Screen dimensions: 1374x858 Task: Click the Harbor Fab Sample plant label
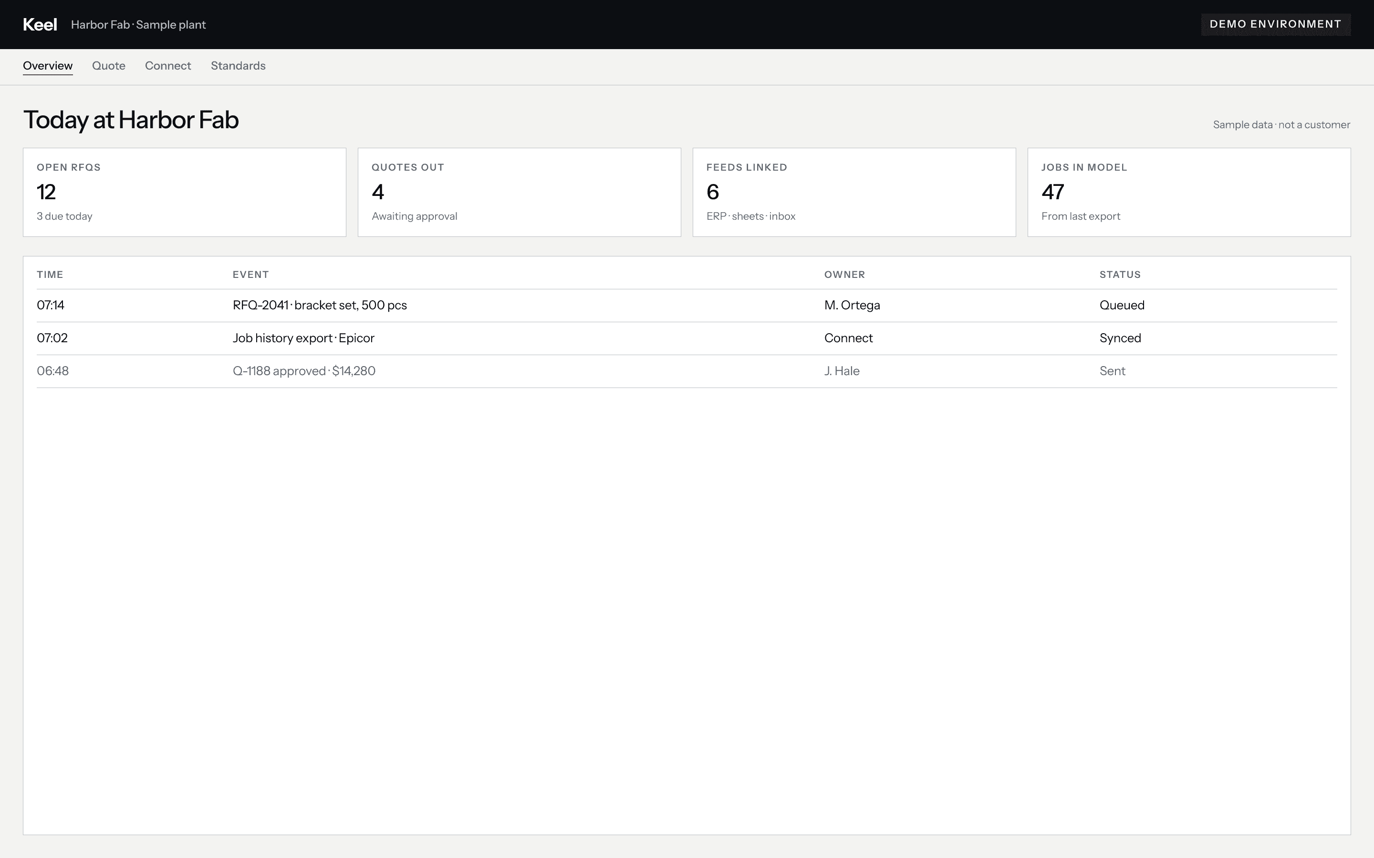(138, 24)
